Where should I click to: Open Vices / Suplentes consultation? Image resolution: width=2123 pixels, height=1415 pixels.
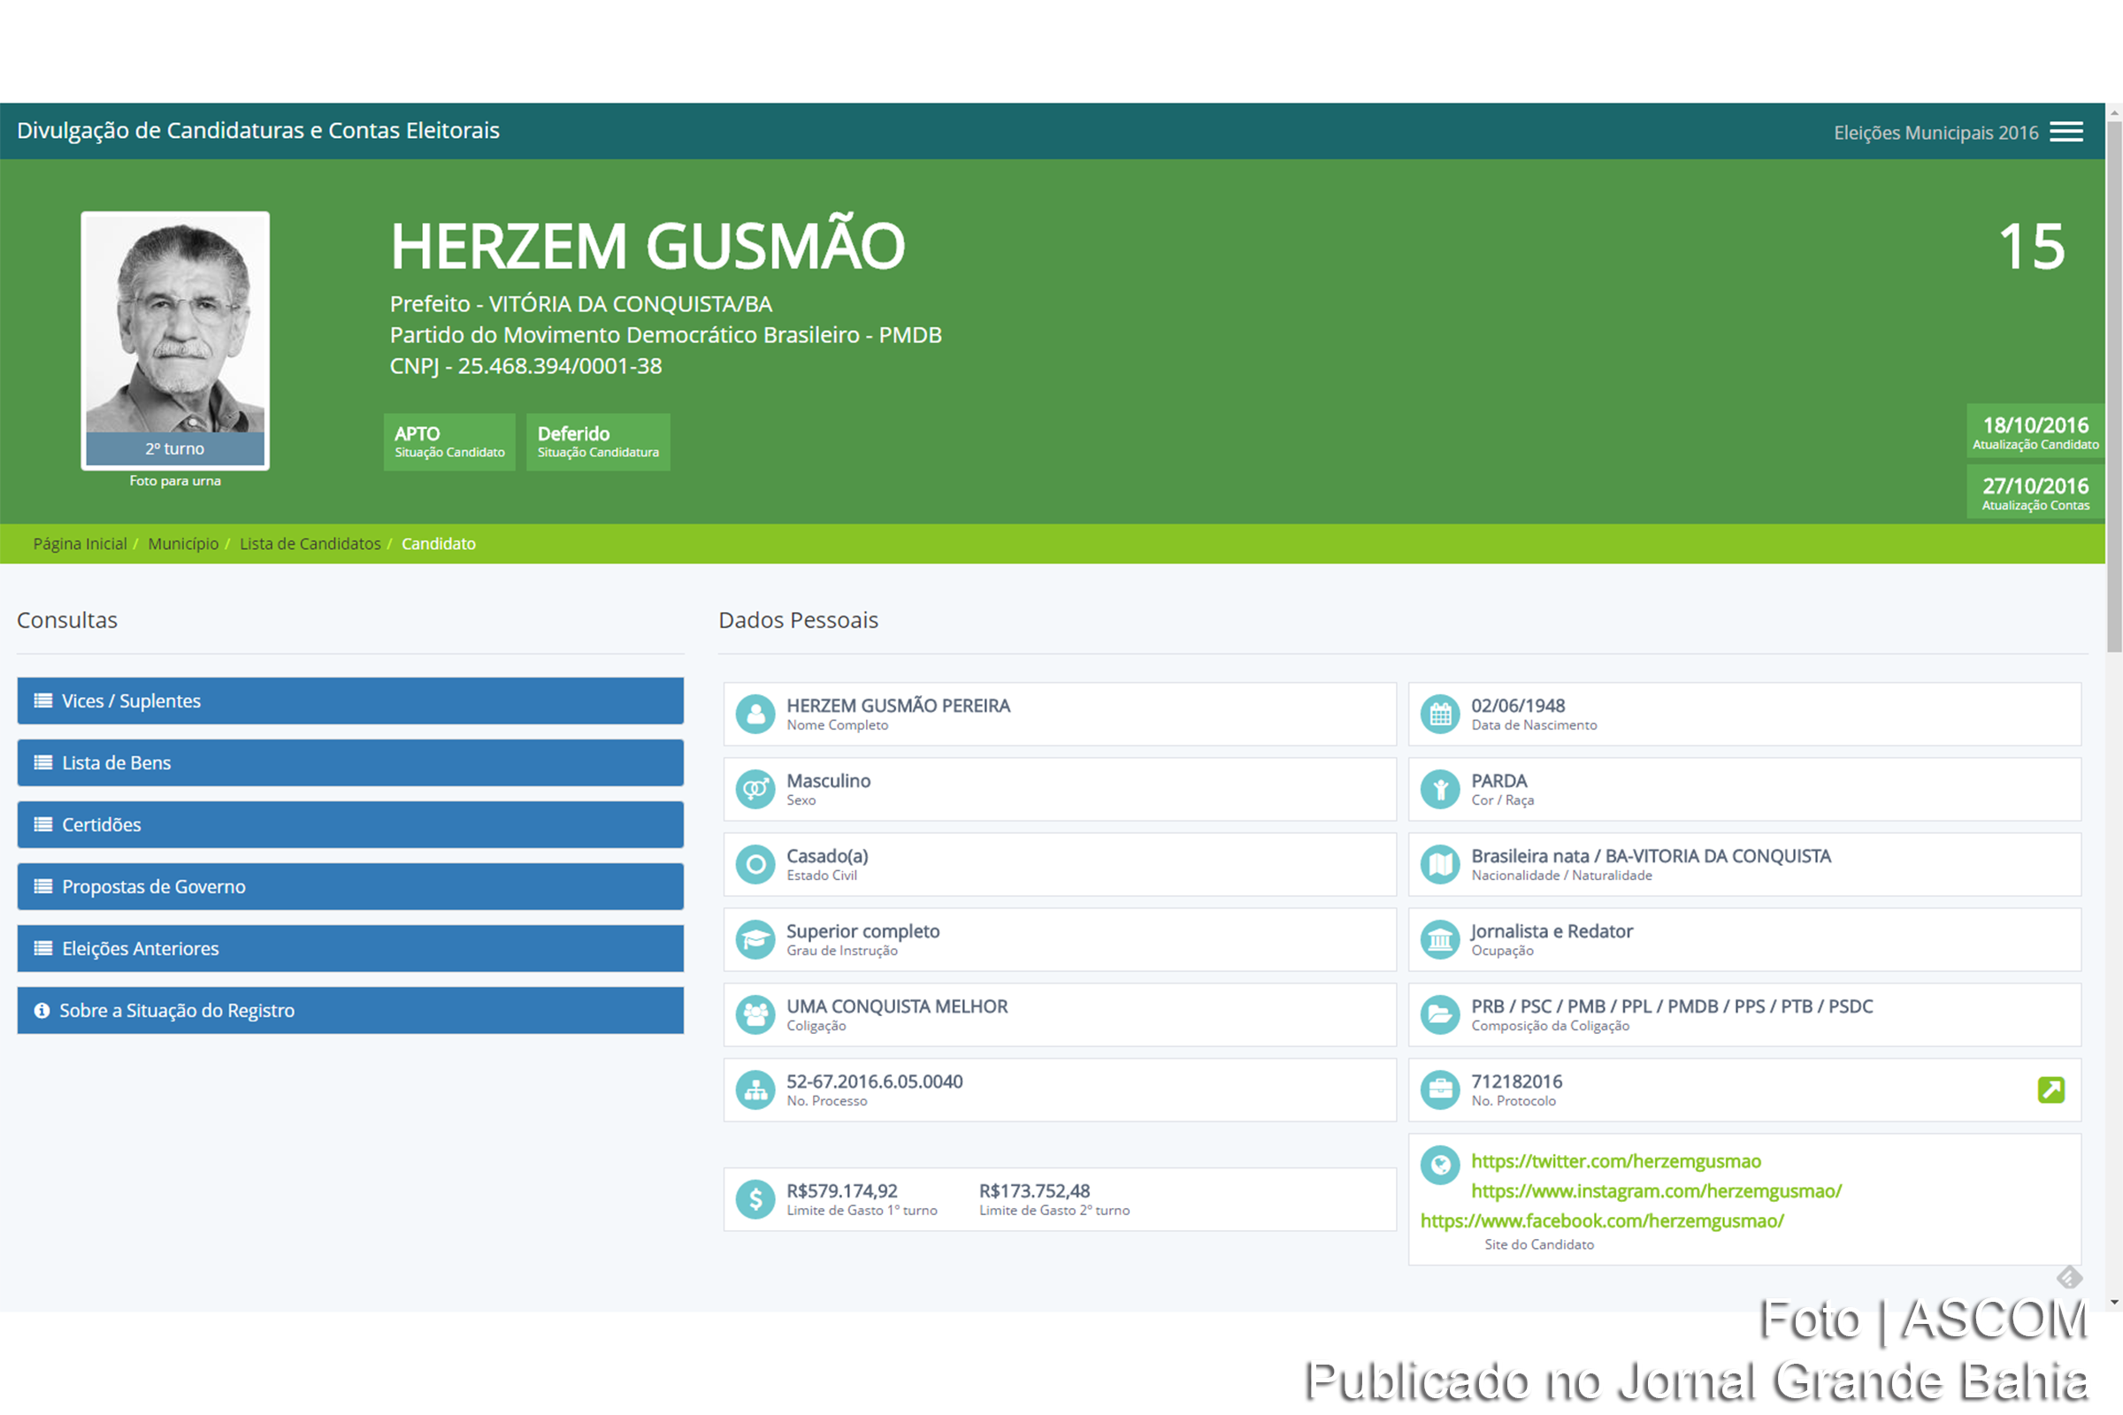pyautogui.click(x=350, y=701)
